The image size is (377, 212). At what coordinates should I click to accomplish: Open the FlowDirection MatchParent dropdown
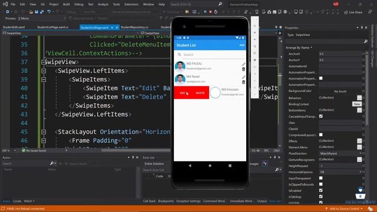(340, 153)
